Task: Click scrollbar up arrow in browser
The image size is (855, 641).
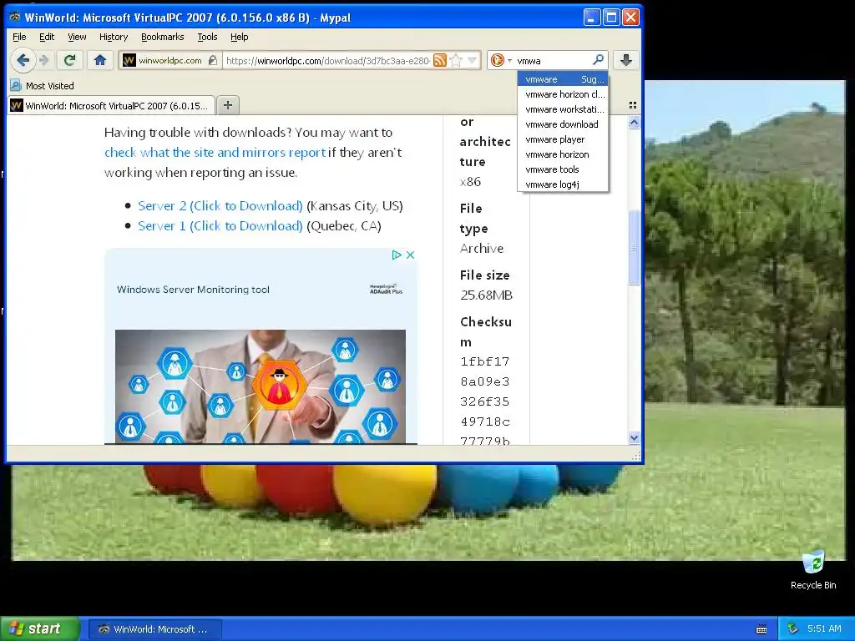Action: (x=634, y=123)
